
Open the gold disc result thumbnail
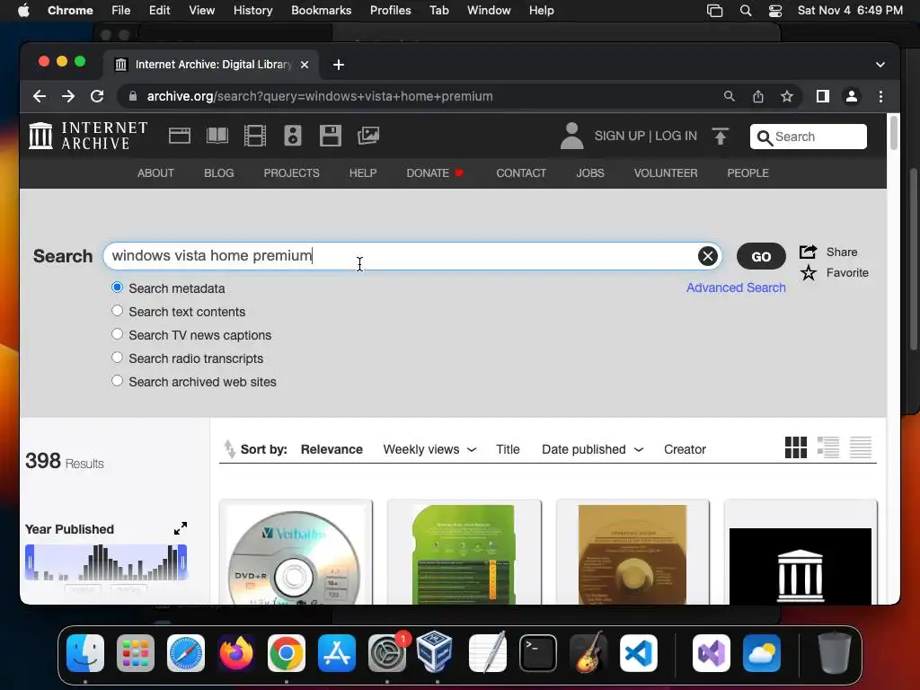(x=632, y=554)
